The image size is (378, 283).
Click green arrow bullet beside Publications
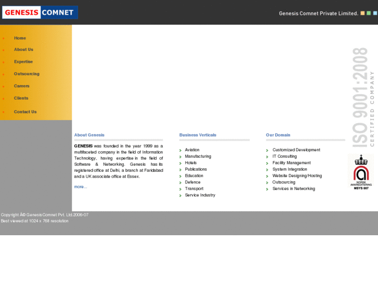(180, 170)
